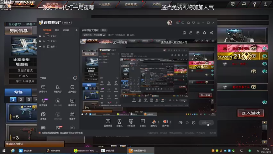Click the record video camera icon
Image resolution: width=273 pixels, height=154 pixels.
181,123
